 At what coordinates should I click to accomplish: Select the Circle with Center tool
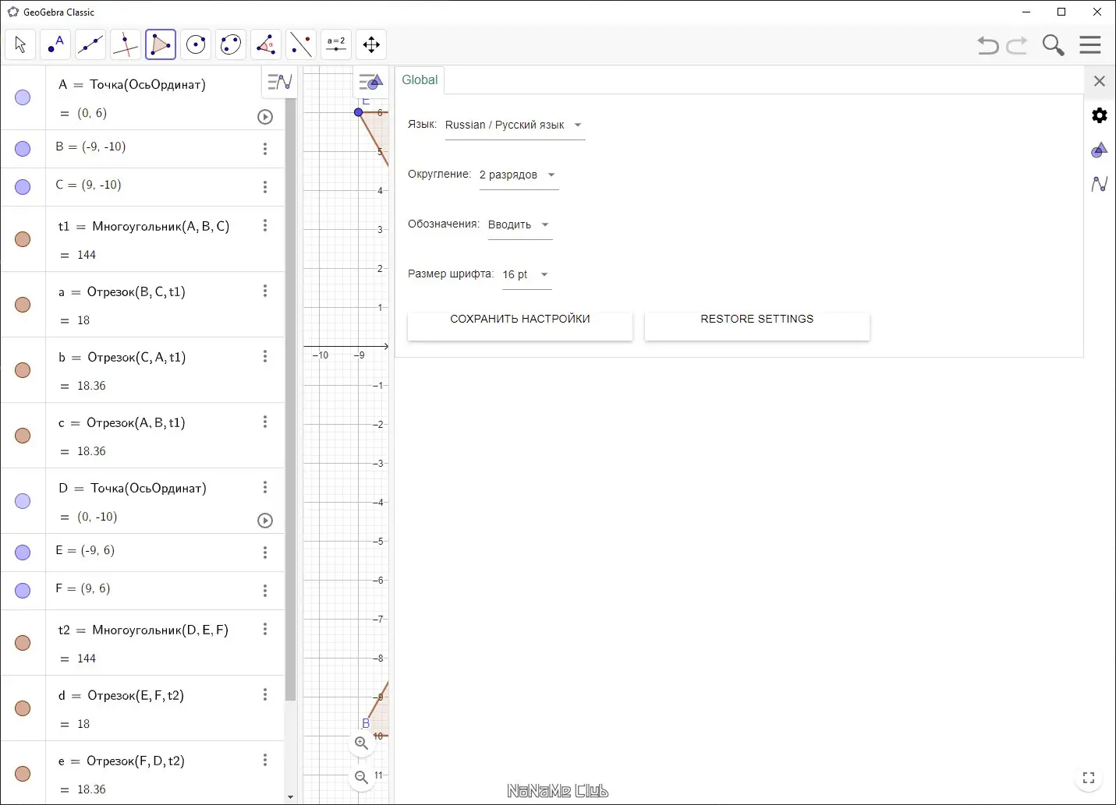click(x=196, y=44)
